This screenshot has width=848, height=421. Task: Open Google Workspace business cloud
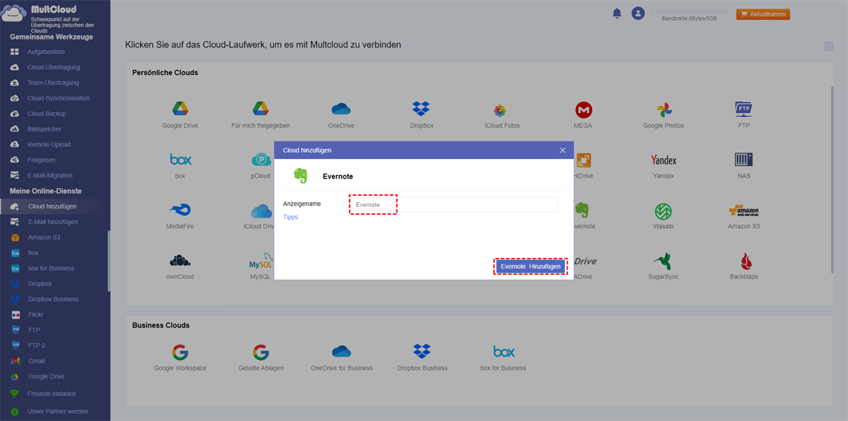(180, 352)
